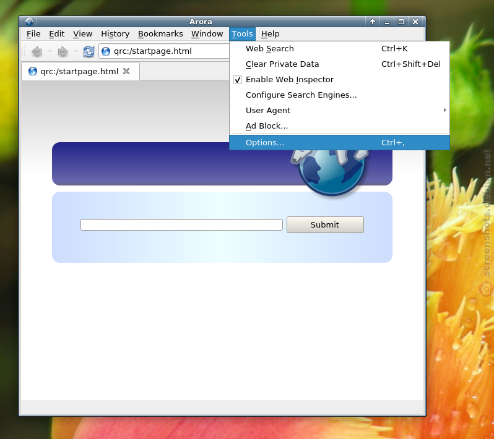The image size is (494, 439).
Task: Click the Submit button
Action: [x=325, y=224]
